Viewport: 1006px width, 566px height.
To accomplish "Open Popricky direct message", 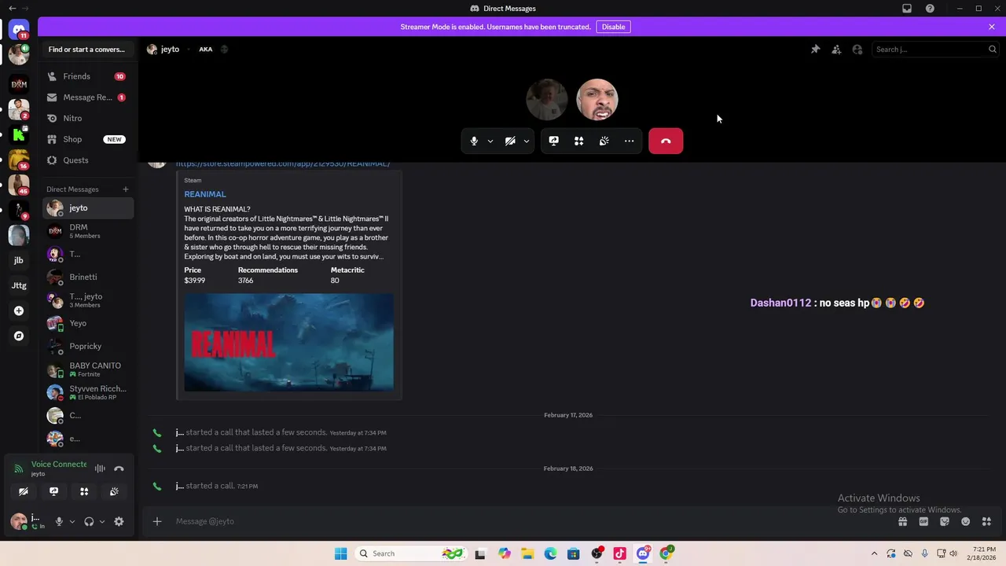I will (x=88, y=346).
